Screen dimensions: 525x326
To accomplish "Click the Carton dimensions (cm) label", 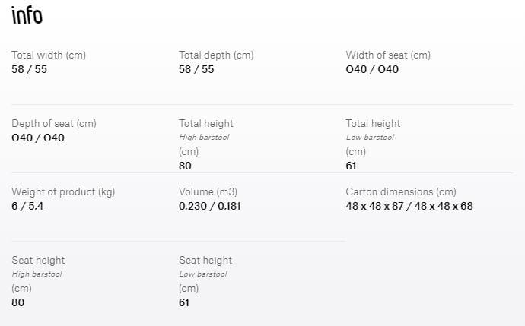I will click(x=400, y=191).
